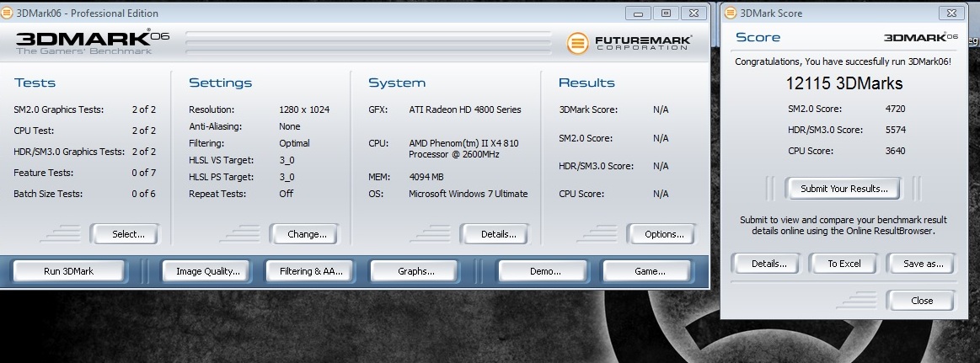Launch the Demo mode
Viewport: 980px width, 363px height.
pos(545,271)
